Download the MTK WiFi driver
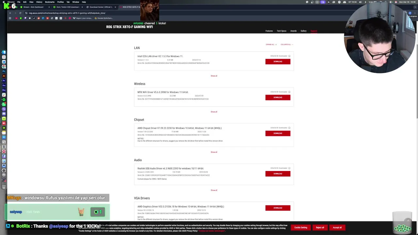Screen dimensions: 418x235 [x=278, y=97]
